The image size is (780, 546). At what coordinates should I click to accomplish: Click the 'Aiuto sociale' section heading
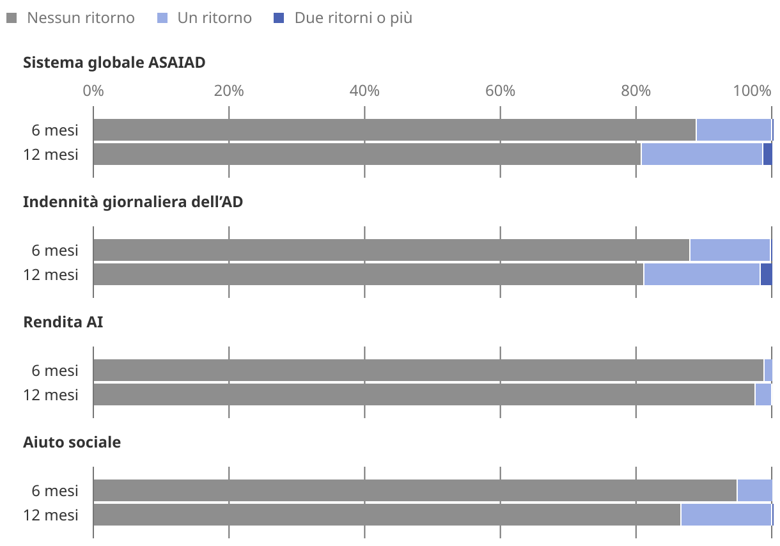pyautogui.click(x=72, y=442)
